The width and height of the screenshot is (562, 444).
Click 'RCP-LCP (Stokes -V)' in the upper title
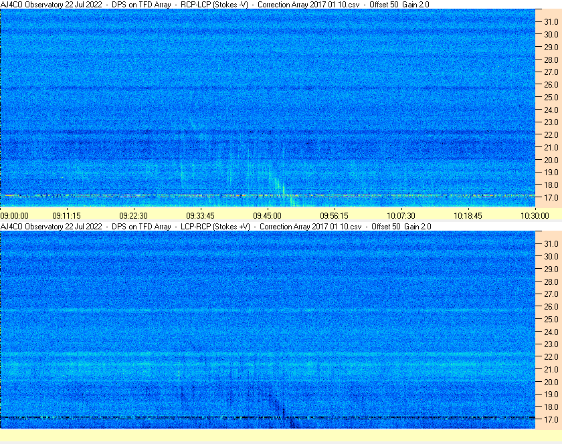point(214,5)
